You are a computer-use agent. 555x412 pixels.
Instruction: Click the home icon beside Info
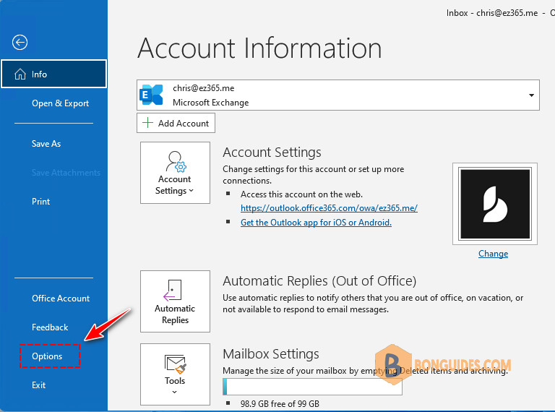pyautogui.click(x=20, y=74)
